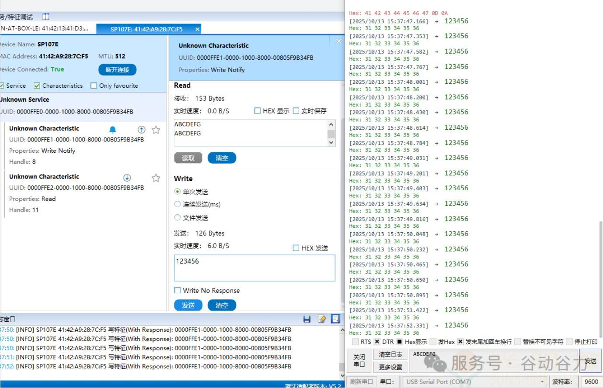The width and height of the screenshot is (603, 388).
Task: Click 接收: 153 Bytes counter text
Action: click(199, 98)
